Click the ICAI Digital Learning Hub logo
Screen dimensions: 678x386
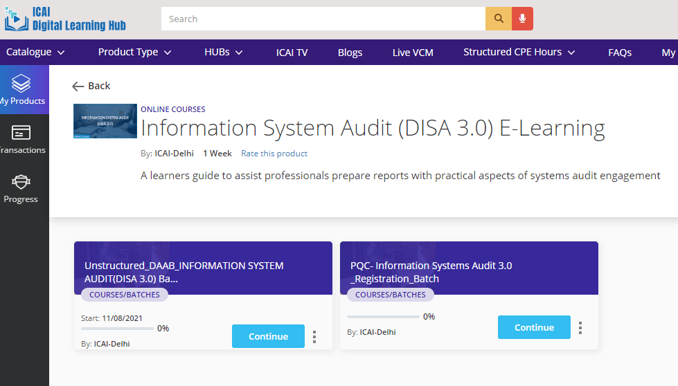click(x=65, y=19)
